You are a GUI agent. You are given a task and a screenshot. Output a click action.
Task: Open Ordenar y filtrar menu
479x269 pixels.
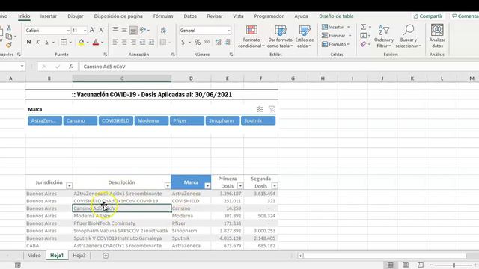point(384,37)
